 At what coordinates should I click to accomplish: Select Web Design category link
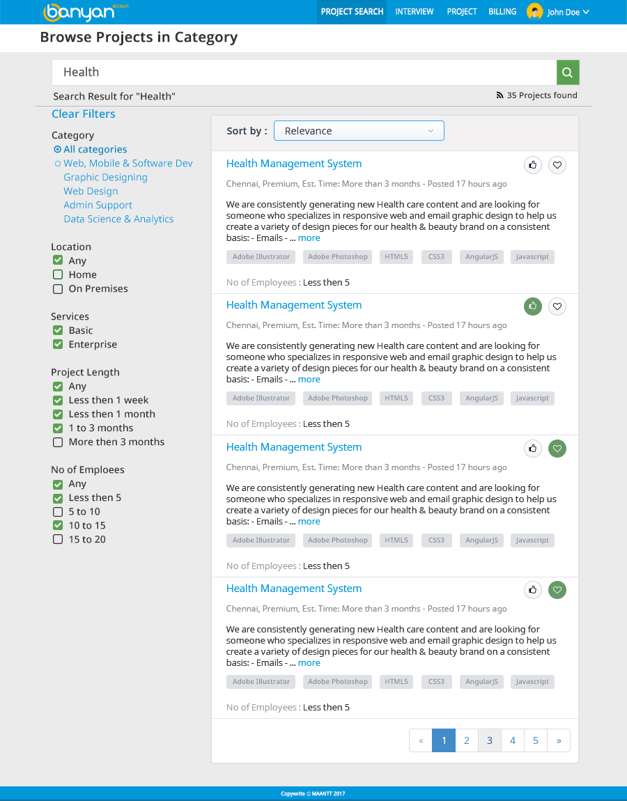coord(91,191)
